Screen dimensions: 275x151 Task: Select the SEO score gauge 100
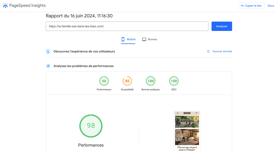pyautogui.click(x=174, y=81)
